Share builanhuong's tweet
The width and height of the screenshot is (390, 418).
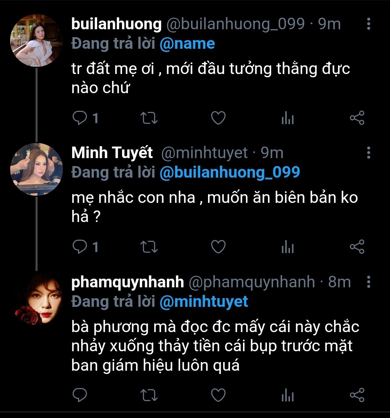(x=357, y=118)
